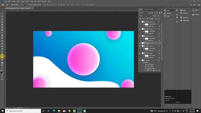Hide the Ellipse 1 copy 2 layer
The image size is (201, 113).
pos(140,46)
